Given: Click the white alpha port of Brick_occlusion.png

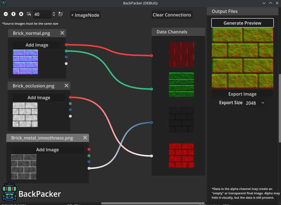Looking at the screenshot, I should pyautogui.click(x=70, y=116).
